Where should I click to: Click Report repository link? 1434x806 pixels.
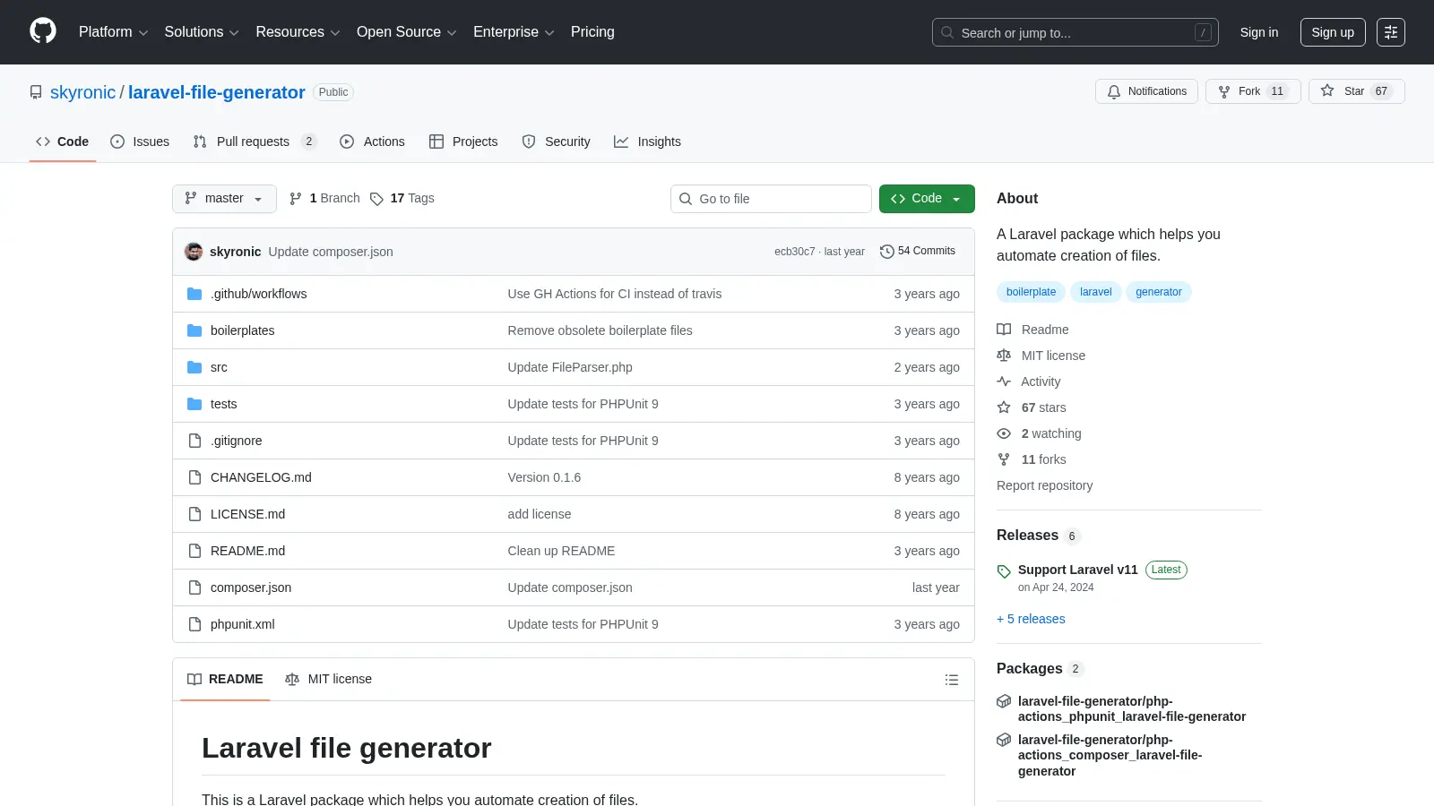[1044, 485]
